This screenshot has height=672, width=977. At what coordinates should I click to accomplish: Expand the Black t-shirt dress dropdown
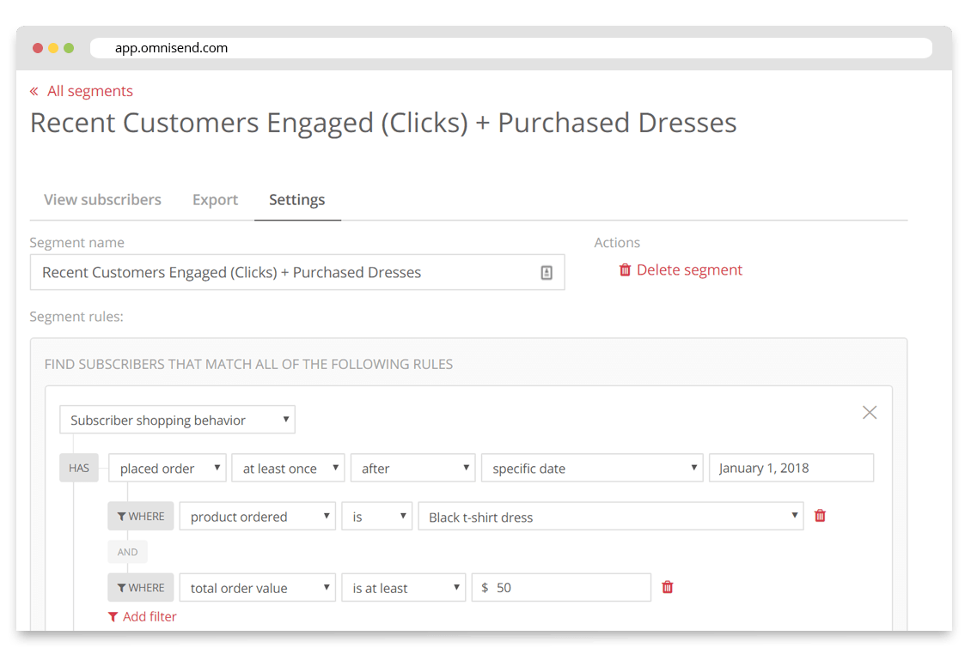click(610, 517)
